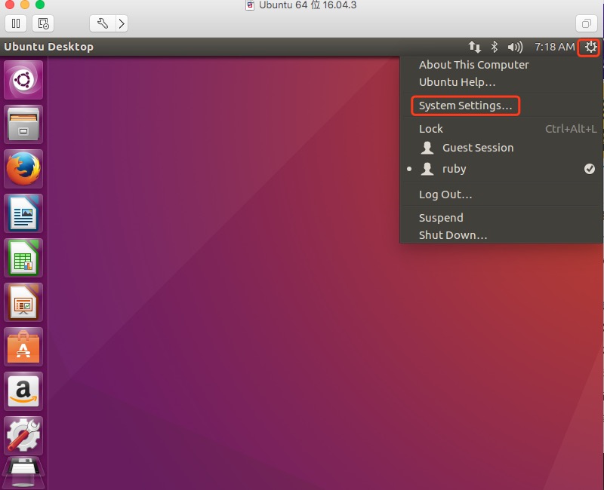Launch Firefox web browser
Viewport: 604px width, 490px height.
coord(23,169)
